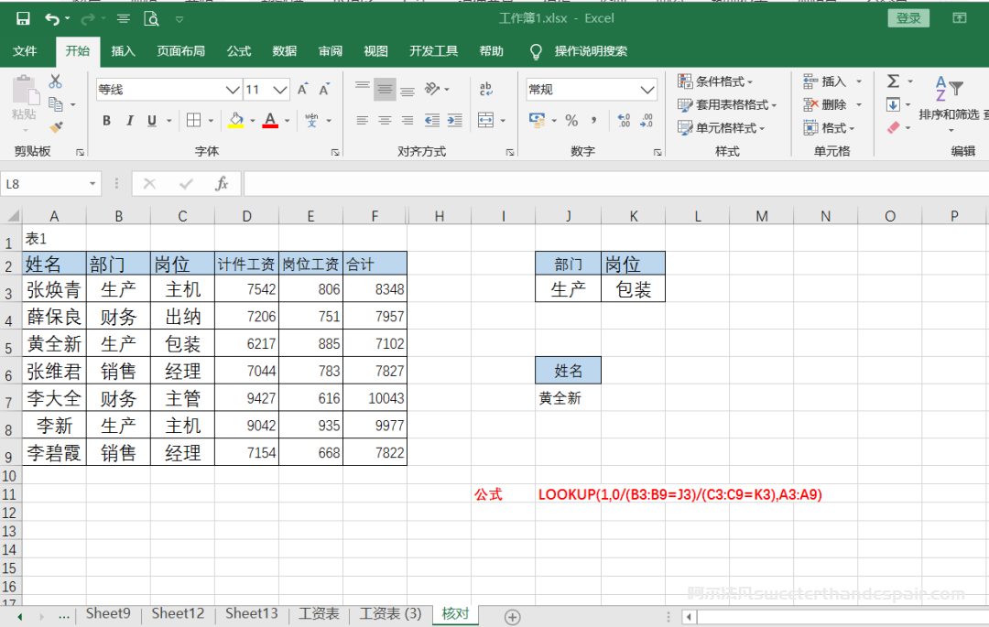Image resolution: width=989 pixels, height=627 pixels.
Task: Toggle align text right
Action: 408,120
